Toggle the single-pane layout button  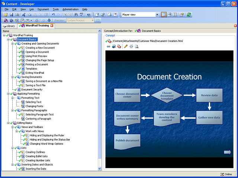[x=164, y=14]
